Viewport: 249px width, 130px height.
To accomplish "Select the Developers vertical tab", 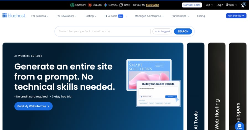I will point(238,86).
